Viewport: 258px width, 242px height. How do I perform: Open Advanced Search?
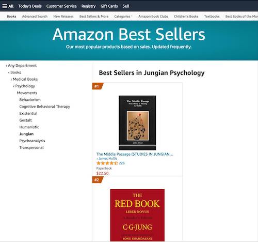coord(35,17)
